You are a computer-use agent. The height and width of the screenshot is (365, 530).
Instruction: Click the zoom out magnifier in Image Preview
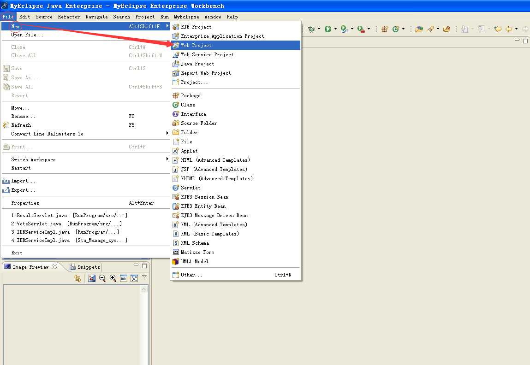coord(102,278)
